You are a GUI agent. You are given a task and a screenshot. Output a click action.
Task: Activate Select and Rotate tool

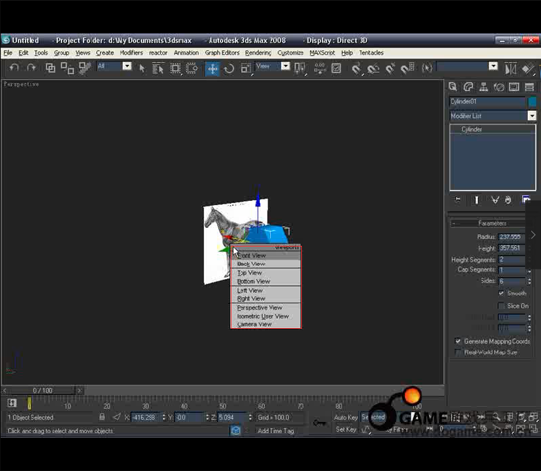[x=229, y=68]
